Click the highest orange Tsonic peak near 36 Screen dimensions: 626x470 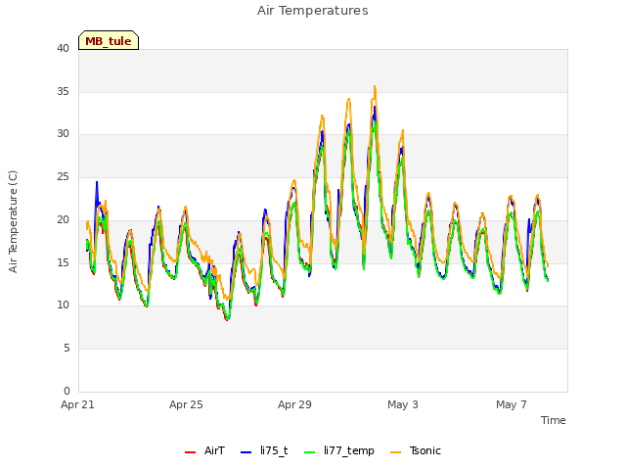[x=375, y=86]
